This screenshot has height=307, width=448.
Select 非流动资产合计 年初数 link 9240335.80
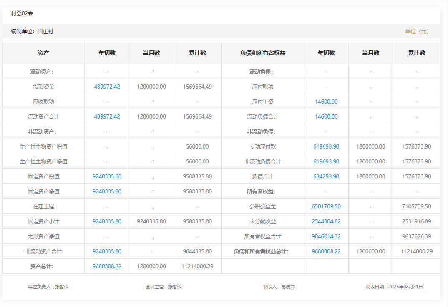coord(107,251)
